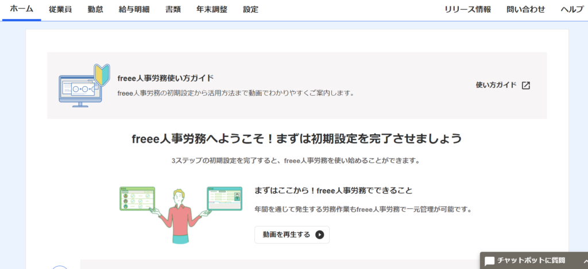Click the freee人事労務使い方ガイド heading

click(x=165, y=79)
